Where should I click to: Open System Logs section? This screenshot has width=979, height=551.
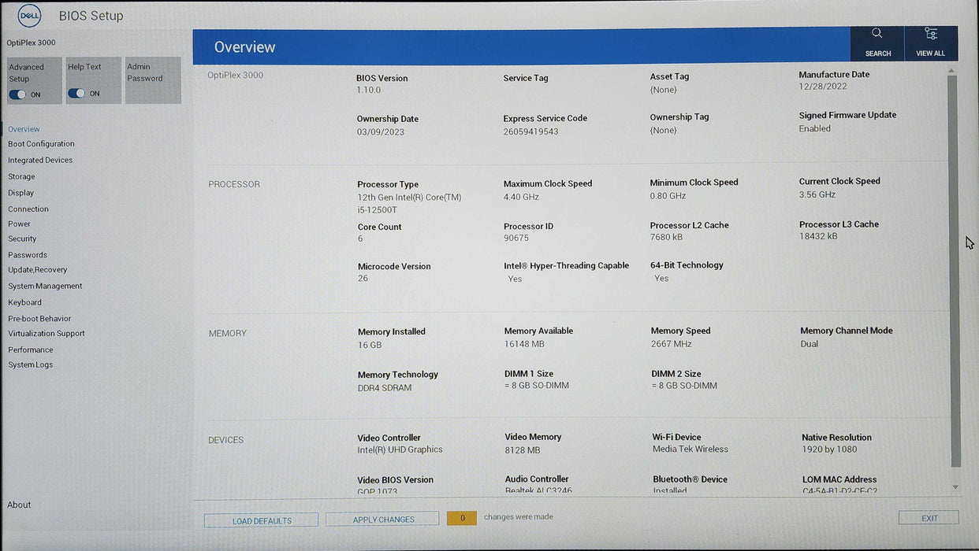31,364
